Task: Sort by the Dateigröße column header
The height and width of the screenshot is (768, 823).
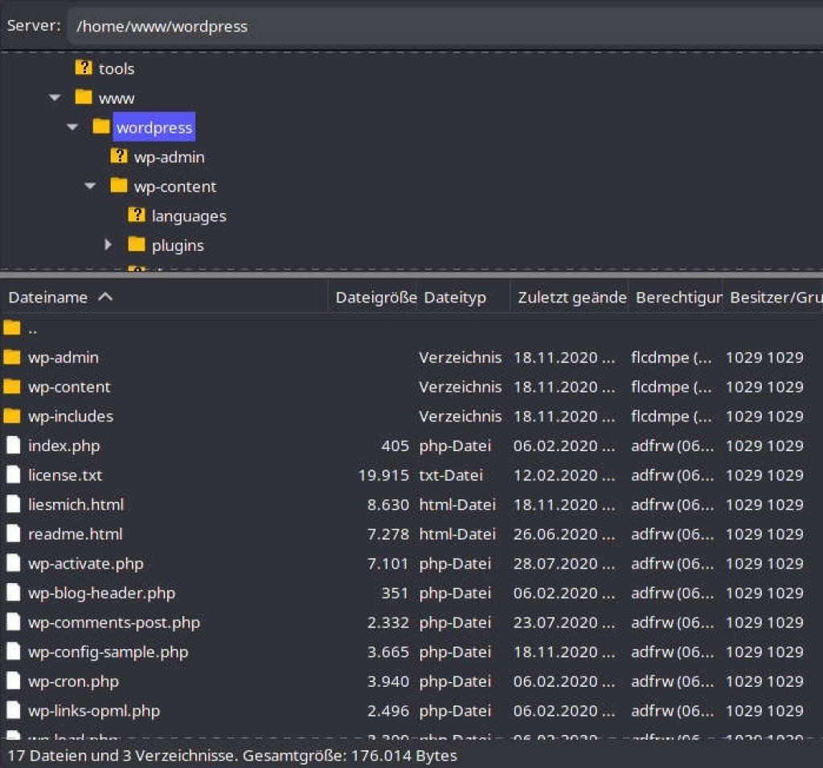Action: coord(374,298)
